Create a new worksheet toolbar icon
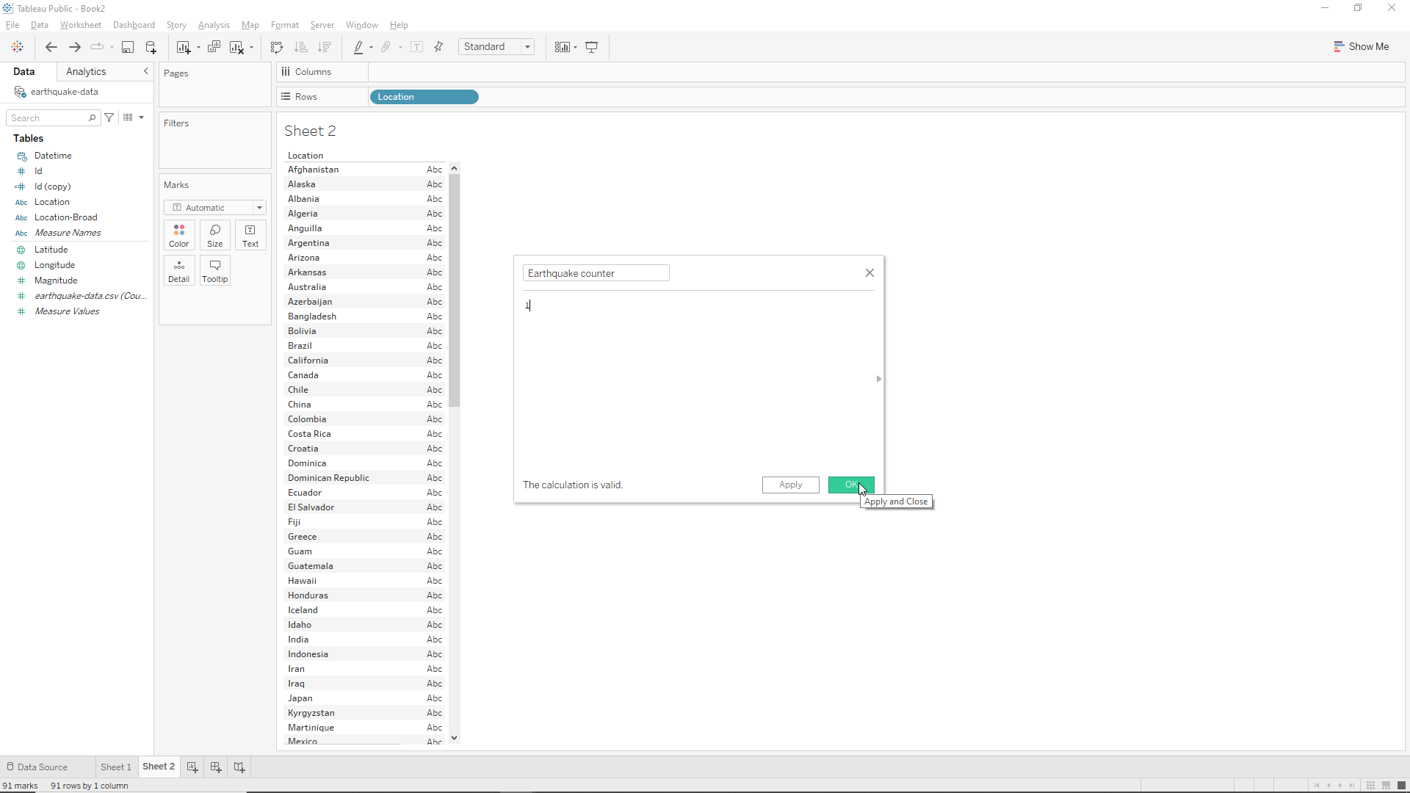The width and height of the screenshot is (1410, 793). (184, 47)
